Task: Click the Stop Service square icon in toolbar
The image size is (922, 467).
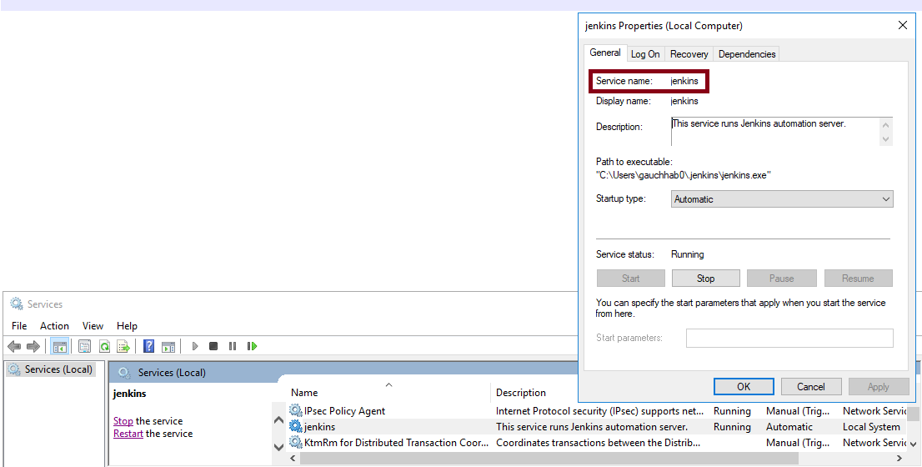Action: pos(213,346)
